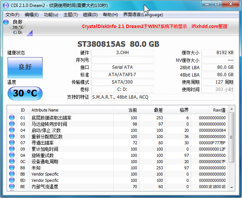
Task: Click status orb for attribute 05
Action: click(12, 137)
